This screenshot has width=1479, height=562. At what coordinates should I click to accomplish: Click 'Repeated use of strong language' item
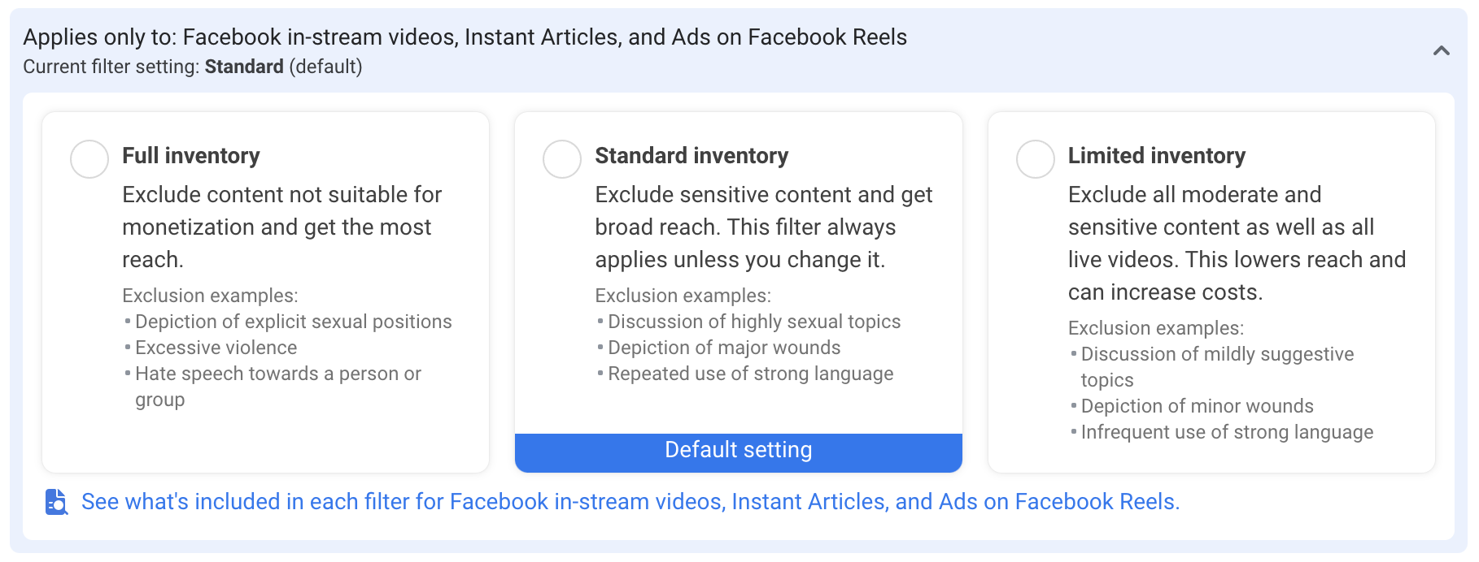coord(750,374)
